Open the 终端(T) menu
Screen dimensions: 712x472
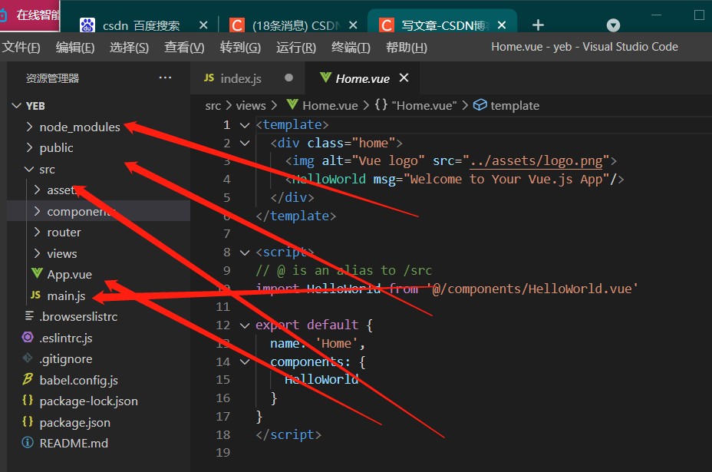click(351, 48)
